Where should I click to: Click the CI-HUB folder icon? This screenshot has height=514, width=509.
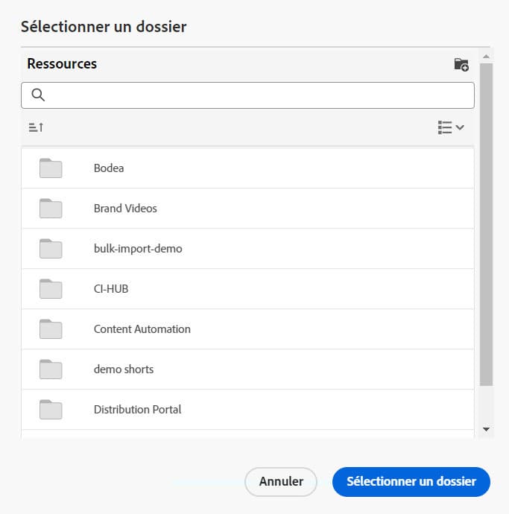(51, 289)
